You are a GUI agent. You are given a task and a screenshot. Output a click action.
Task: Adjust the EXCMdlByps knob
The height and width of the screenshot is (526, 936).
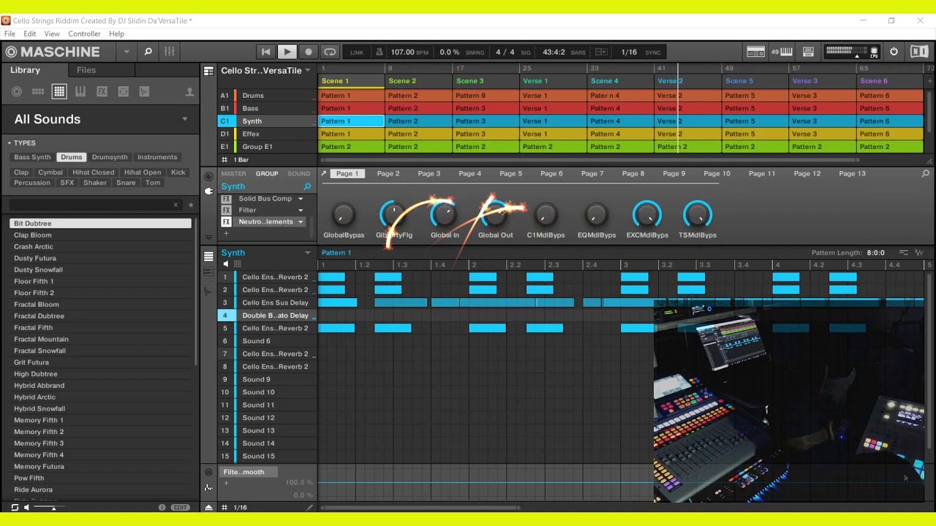(x=646, y=215)
